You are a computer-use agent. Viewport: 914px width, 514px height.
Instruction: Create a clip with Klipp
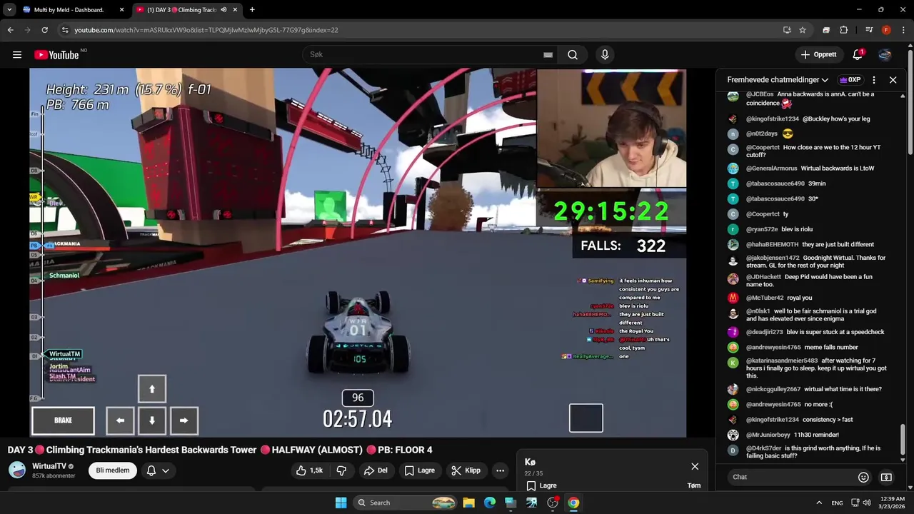466,470
